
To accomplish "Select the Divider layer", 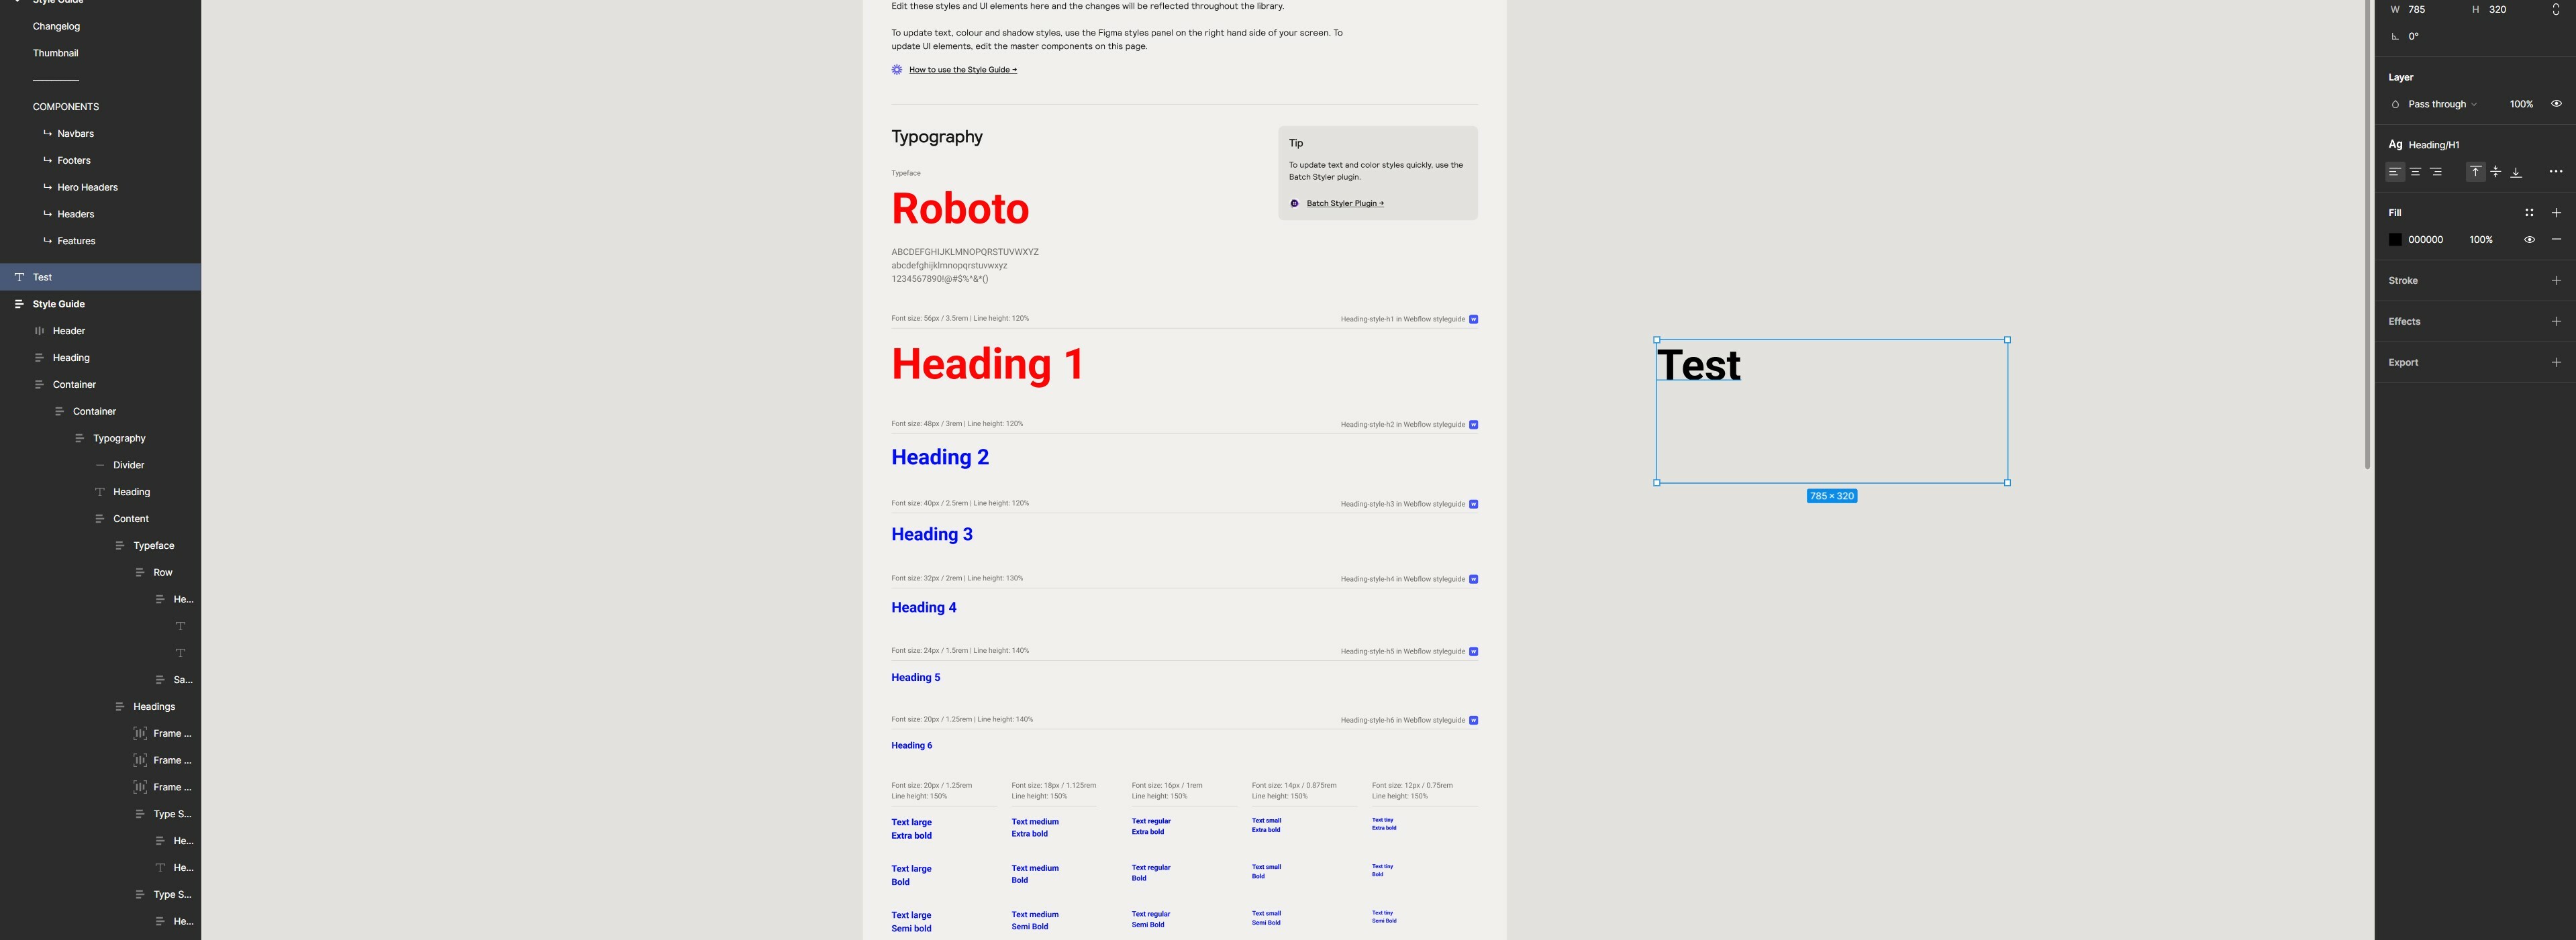I will pos(100,465).
